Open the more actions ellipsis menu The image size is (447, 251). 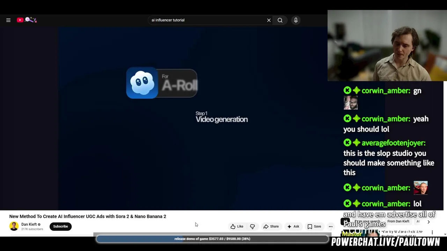pyautogui.click(x=331, y=227)
